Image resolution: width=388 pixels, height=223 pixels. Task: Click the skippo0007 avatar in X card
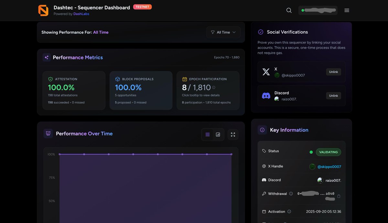pyautogui.click(x=277, y=75)
